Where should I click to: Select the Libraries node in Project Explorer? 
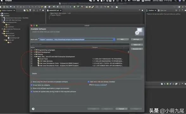click(x=10, y=27)
